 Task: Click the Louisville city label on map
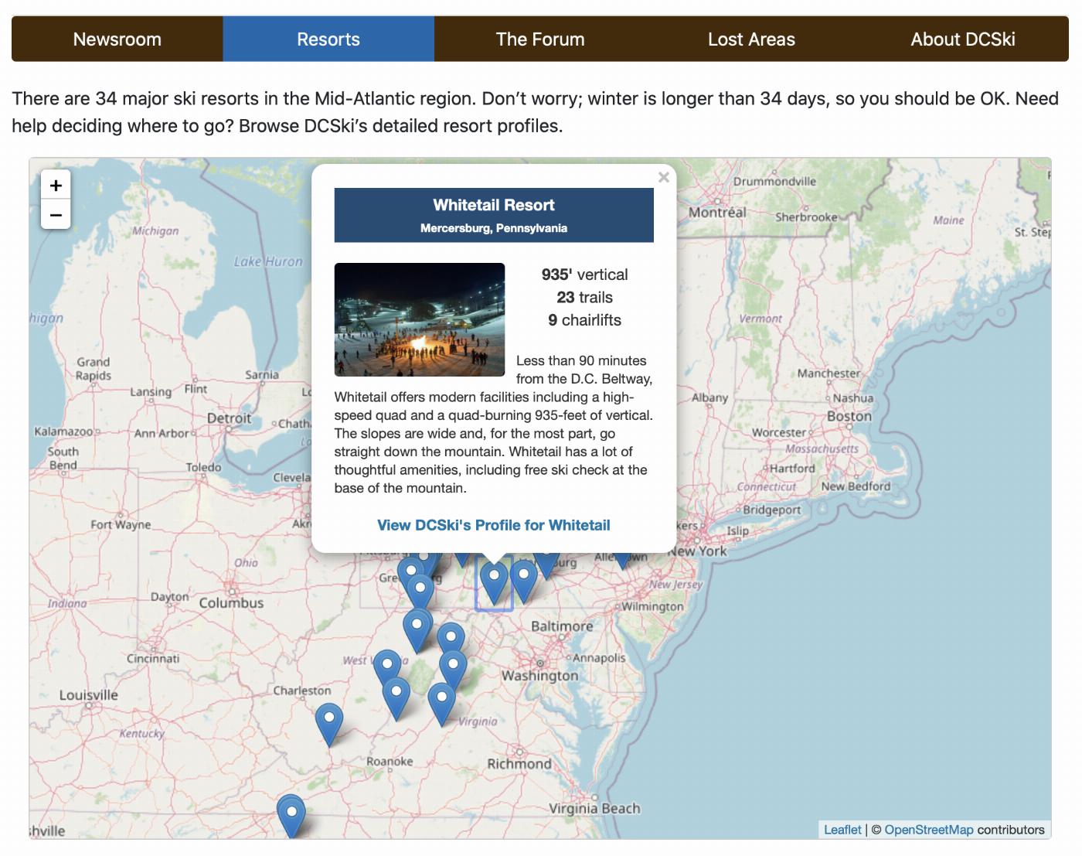pos(89,695)
